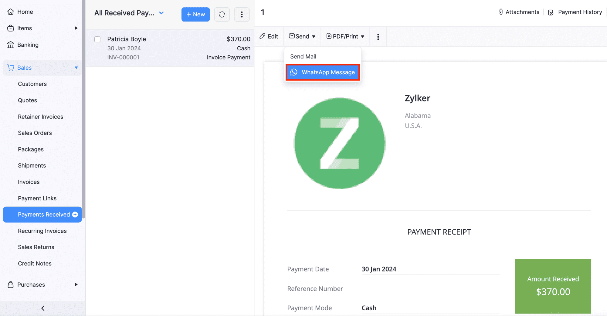Open the three-dot menu next to PDF/Print
The image size is (607, 316).
tap(378, 36)
